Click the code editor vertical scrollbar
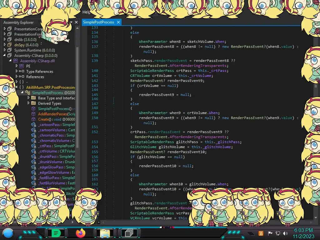Image resolution: width=320 pixels, height=240 pixels. click(316, 86)
